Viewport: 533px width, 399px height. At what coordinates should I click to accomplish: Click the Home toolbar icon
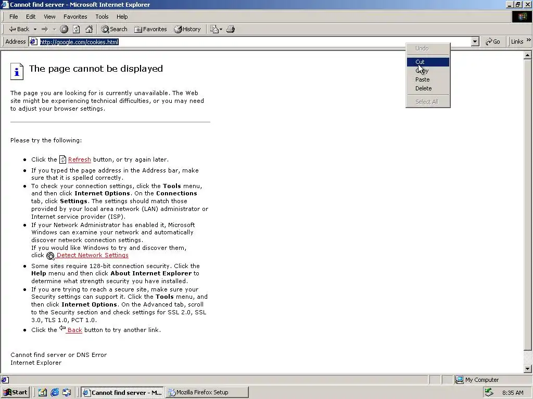[x=89, y=29]
